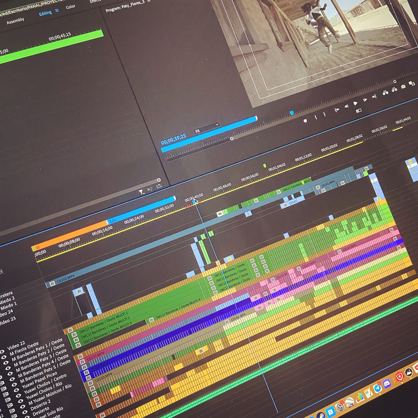This screenshot has height=418, width=418.
Task: Click the Mark In bracket icon
Action: point(316,117)
